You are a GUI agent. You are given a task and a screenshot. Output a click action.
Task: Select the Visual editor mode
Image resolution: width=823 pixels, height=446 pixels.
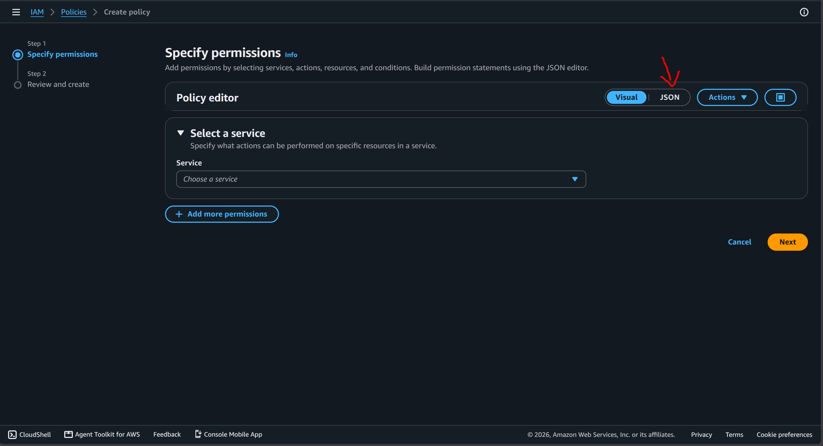point(626,97)
